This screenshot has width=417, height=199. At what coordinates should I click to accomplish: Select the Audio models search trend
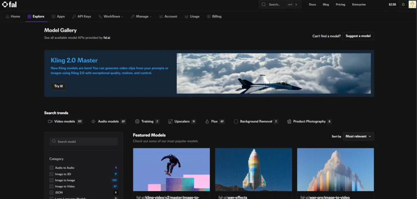click(x=108, y=122)
